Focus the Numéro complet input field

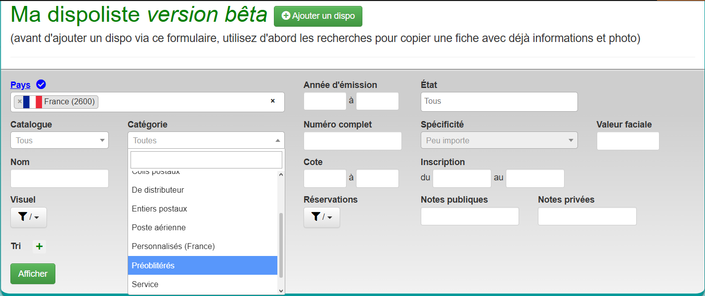click(352, 141)
